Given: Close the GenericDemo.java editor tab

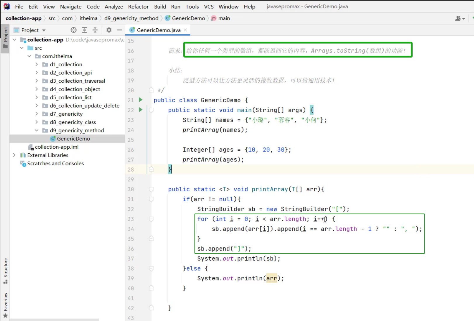Looking at the screenshot, I should [x=185, y=30].
